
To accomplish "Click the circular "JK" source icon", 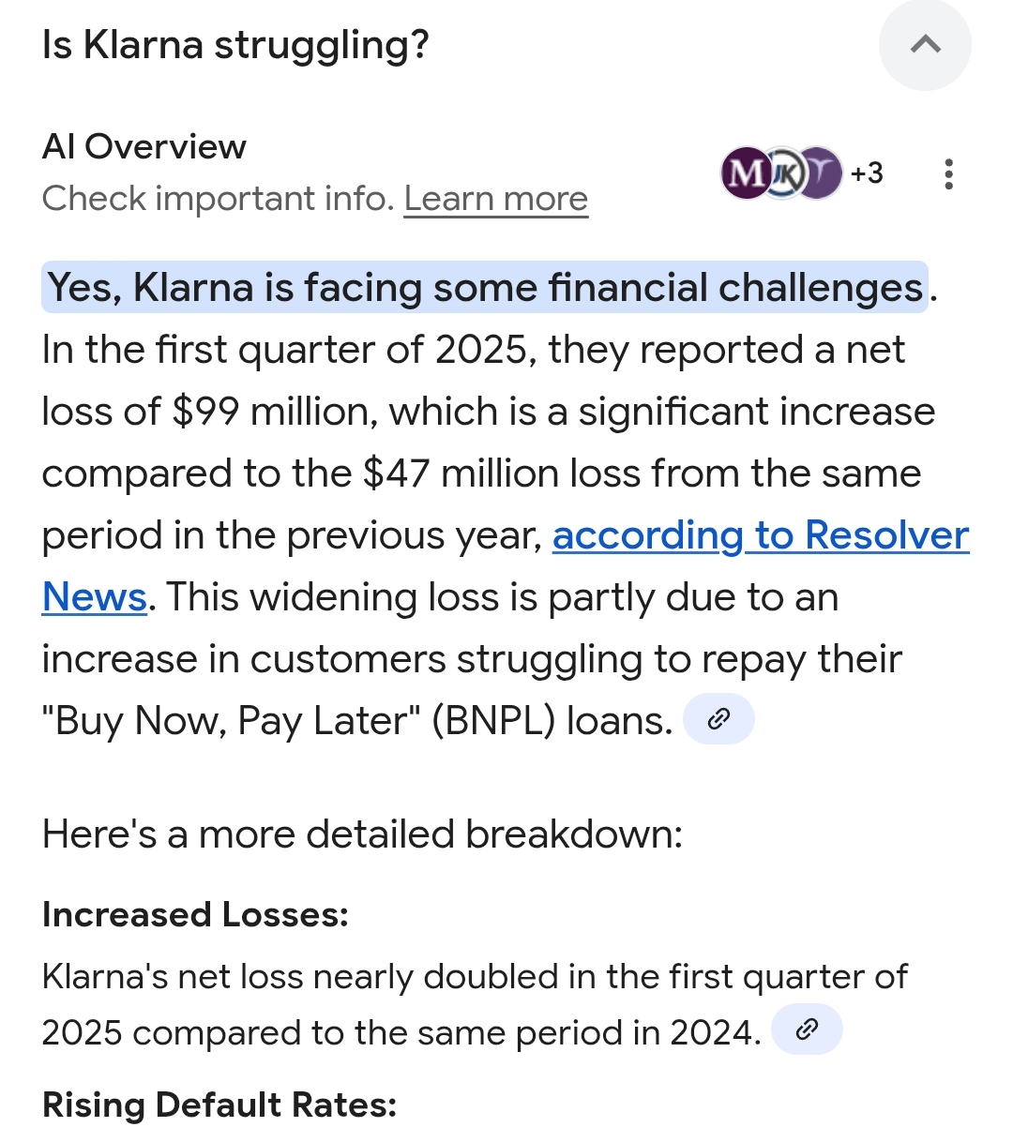I will pos(783,173).
